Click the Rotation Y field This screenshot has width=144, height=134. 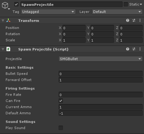click(102, 34)
